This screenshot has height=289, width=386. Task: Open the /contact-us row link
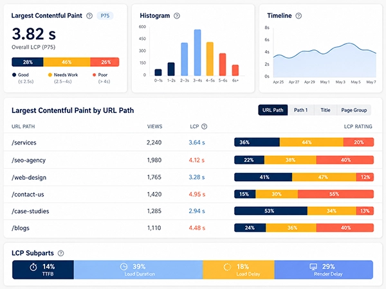(x=28, y=195)
